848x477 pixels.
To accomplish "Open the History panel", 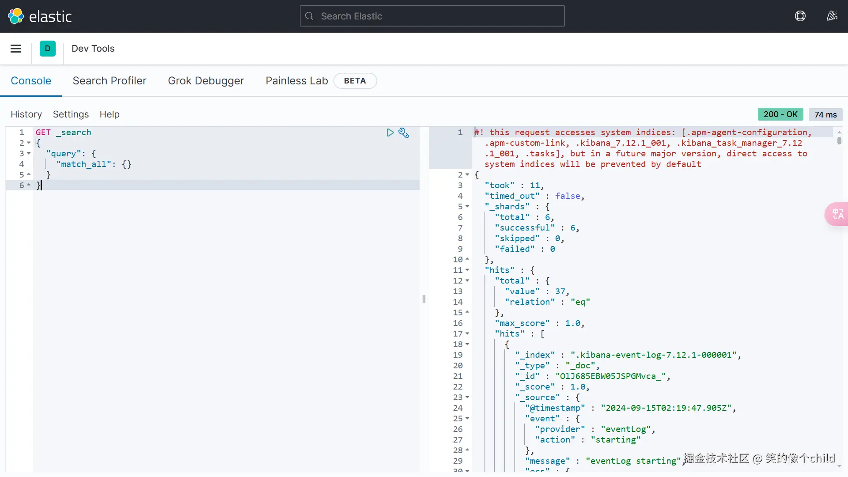I will point(26,114).
